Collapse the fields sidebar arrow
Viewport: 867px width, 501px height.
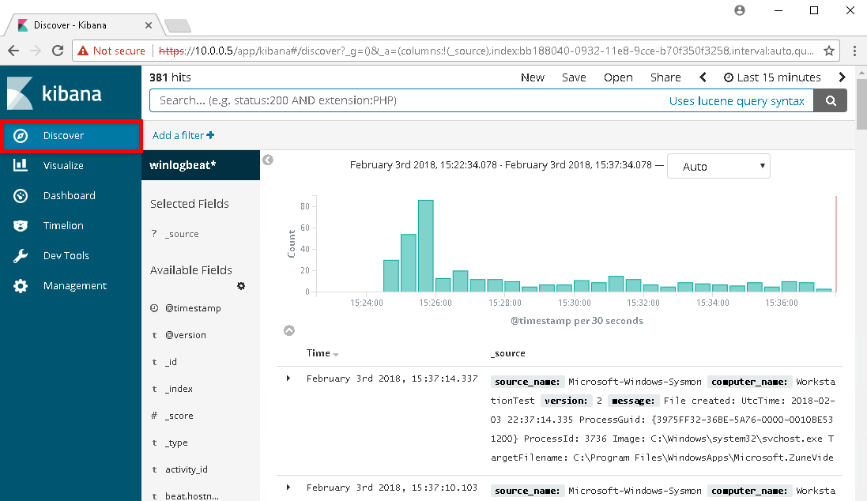268,160
